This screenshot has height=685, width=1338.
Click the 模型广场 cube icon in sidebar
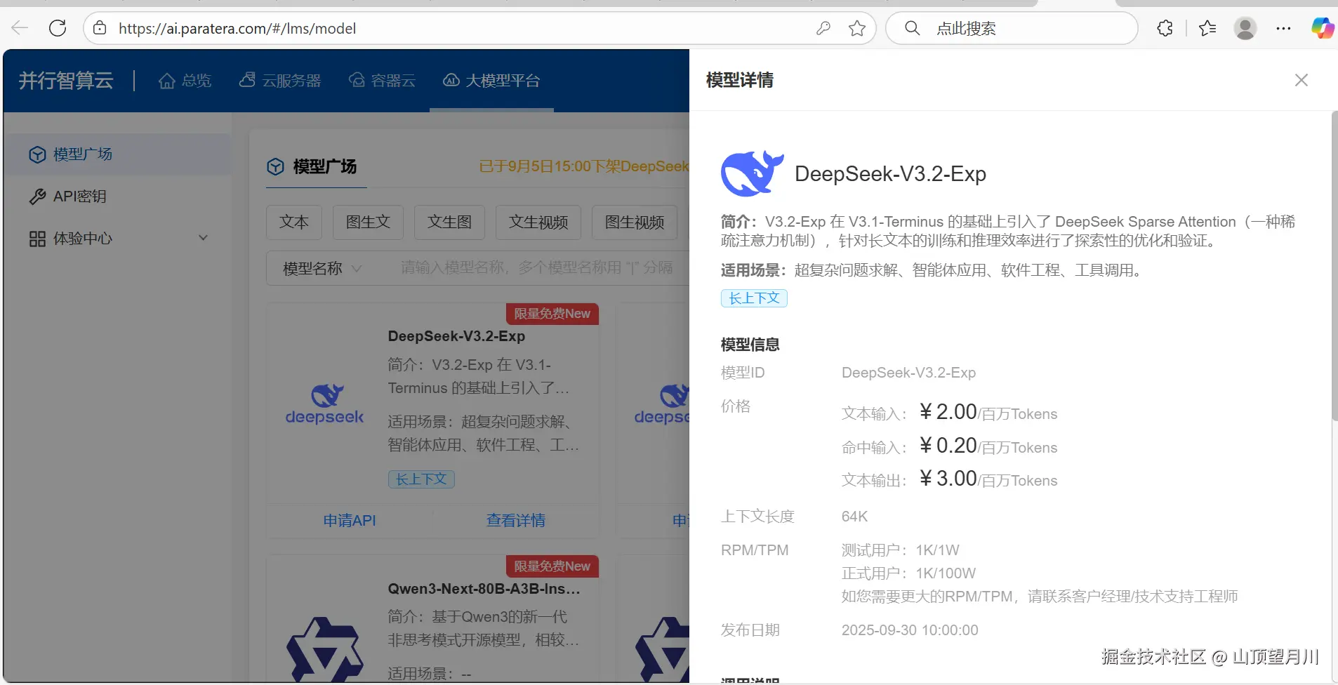pos(37,154)
